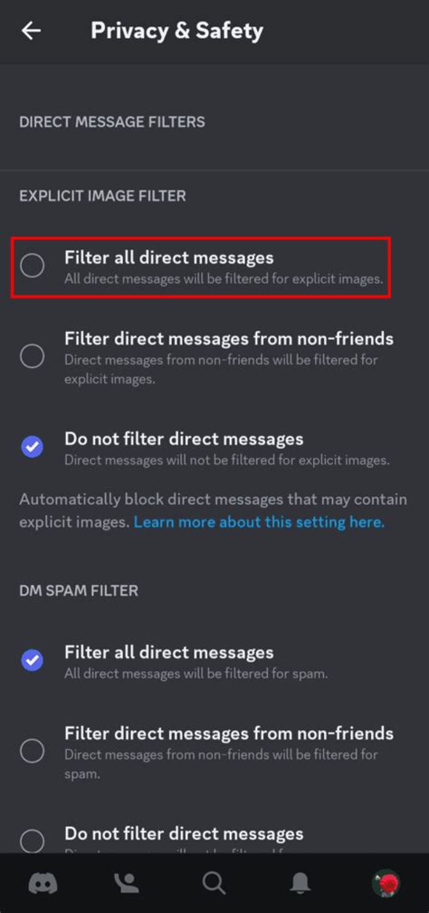Image resolution: width=429 pixels, height=913 pixels.
Task: Click the 'EXPLICIT IMAGE FILTER' section heading
Action: 102,196
